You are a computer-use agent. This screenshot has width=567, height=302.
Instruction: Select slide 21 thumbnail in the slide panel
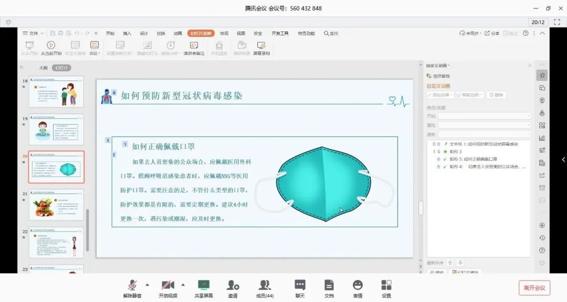coord(56,205)
